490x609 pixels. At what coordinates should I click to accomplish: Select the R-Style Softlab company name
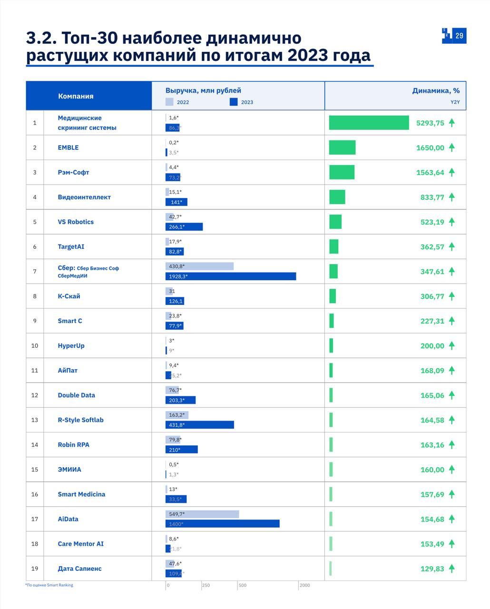pos(80,420)
